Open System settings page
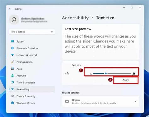Viewport: 149px width, 117px height. coord(32,41)
